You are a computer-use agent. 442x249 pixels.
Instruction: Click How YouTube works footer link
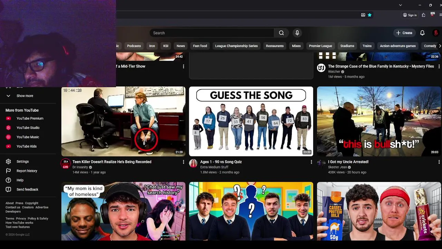(x=19, y=223)
